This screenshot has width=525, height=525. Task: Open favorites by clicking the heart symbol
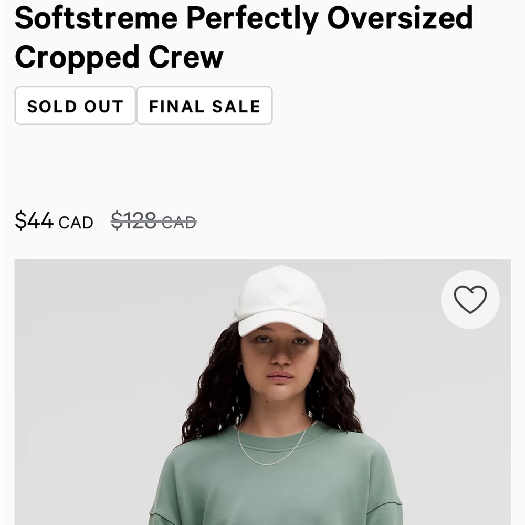pyautogui.click(x=470, y=299)
